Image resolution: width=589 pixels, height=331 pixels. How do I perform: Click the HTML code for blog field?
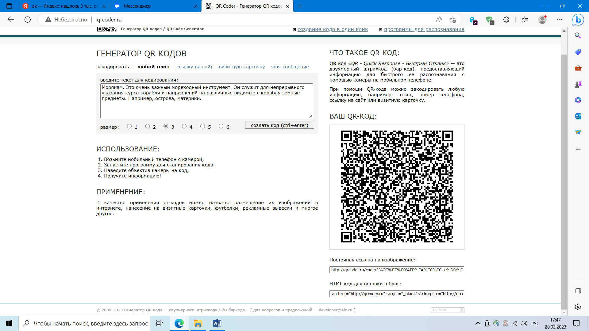(397, 294)
